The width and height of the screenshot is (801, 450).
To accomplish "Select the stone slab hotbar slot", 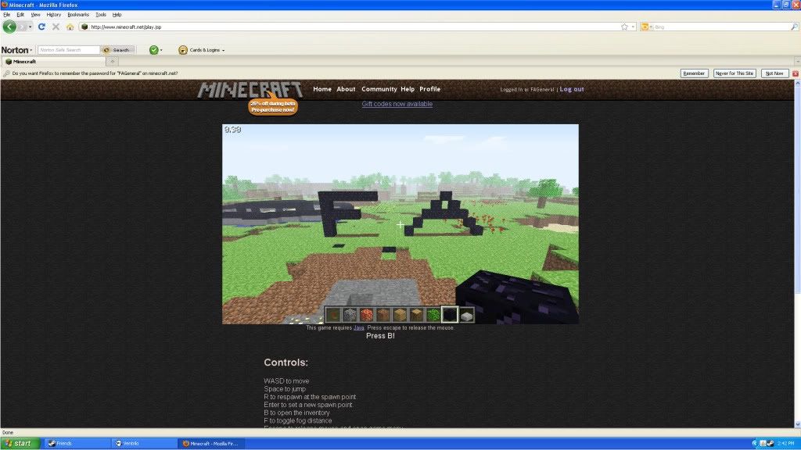I will (x=466, y=315).
